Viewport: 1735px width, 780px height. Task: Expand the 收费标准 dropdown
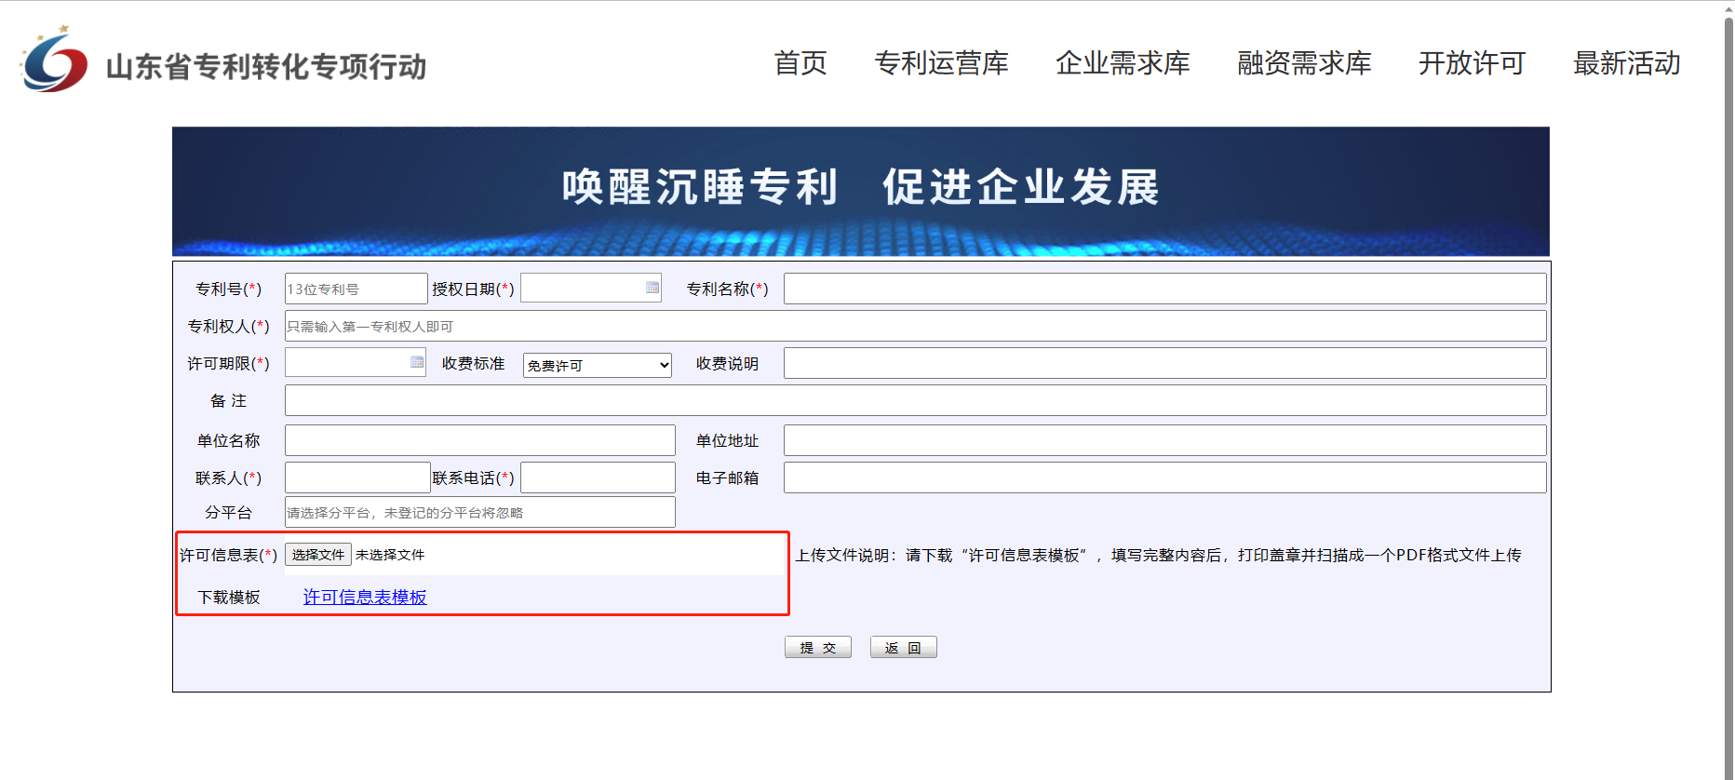pyautogui.click(x=597, y=365)
